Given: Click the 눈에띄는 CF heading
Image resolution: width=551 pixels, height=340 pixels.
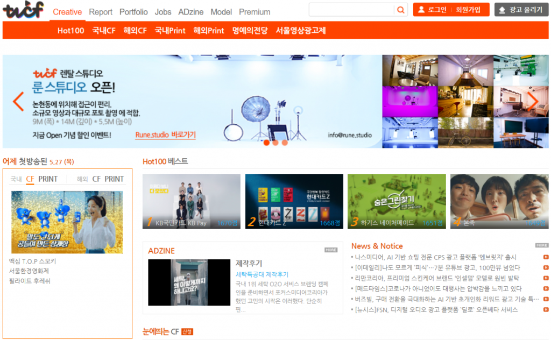Looking at the screenshot, I should (160, 331).
